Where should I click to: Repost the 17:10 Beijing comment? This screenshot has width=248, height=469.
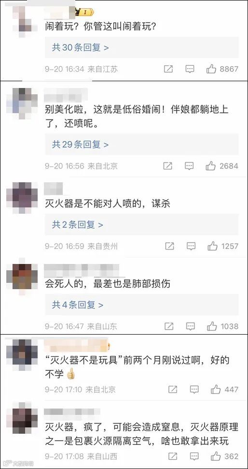coord(173,389)
